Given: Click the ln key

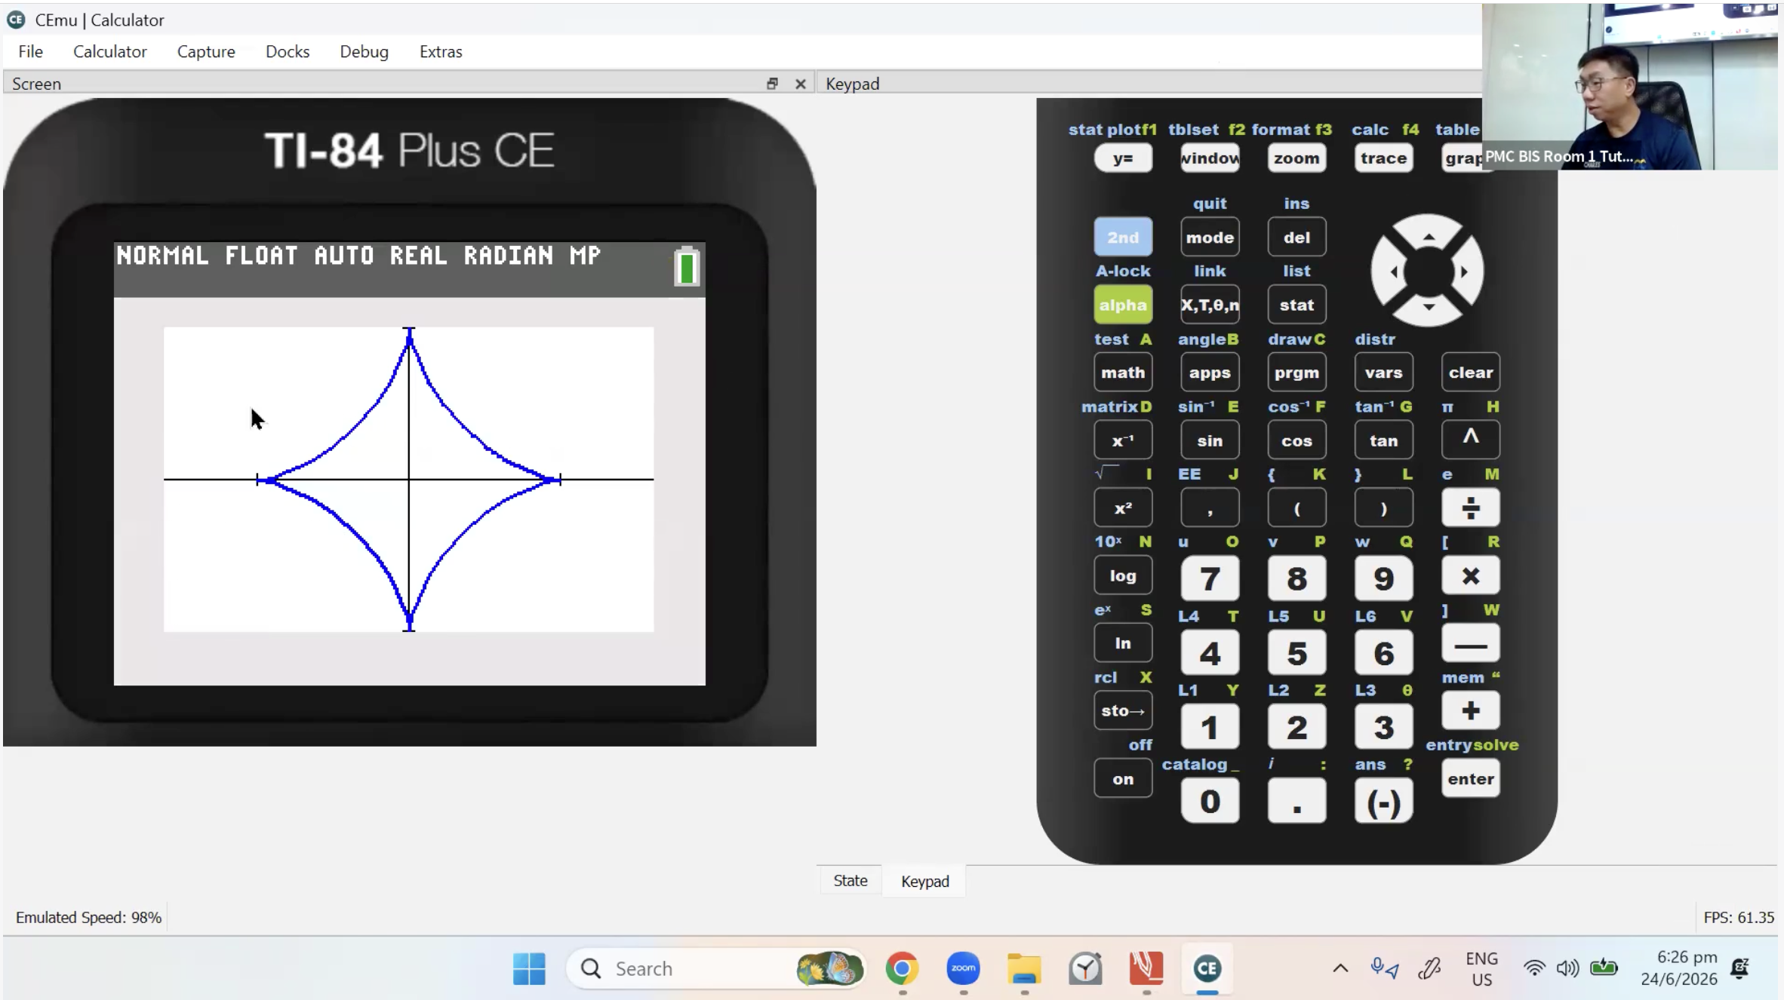Looking at the screenshot, I should pyautogui.click(x=1123, y=643).
